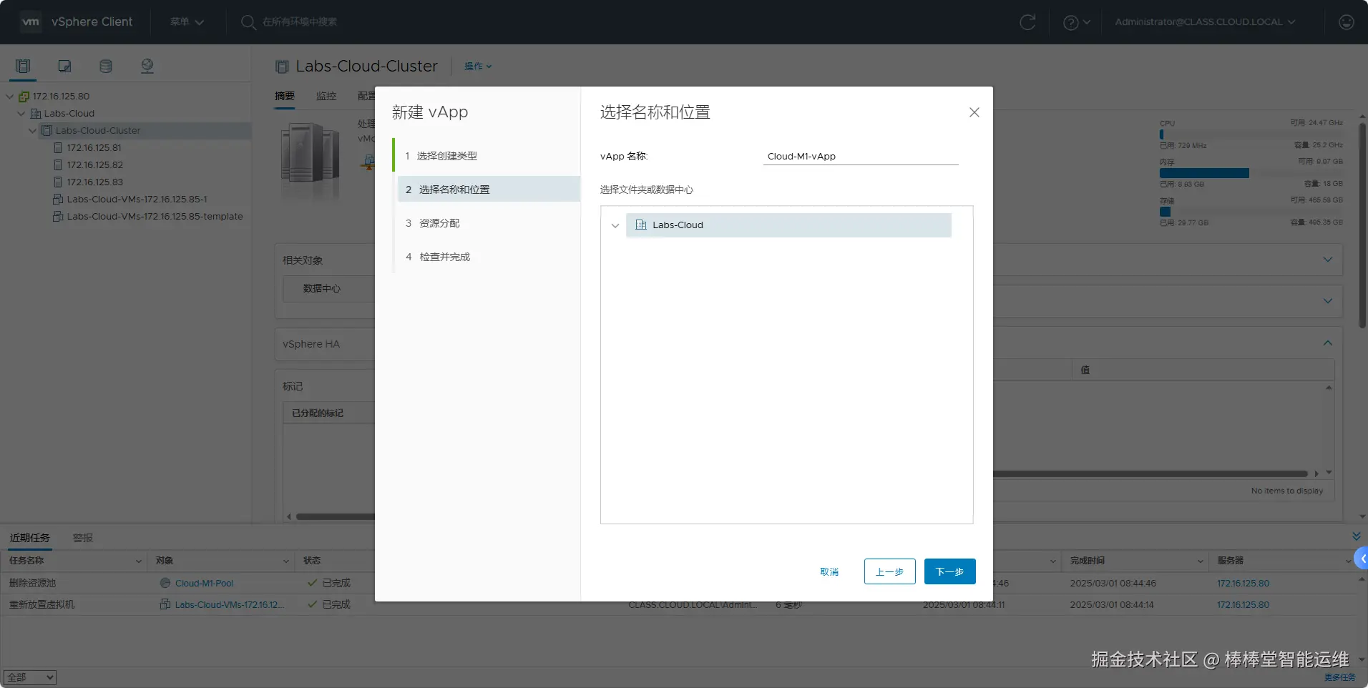Click the Labs-Cloud-Cluster title icon

[x=282, y=67]
